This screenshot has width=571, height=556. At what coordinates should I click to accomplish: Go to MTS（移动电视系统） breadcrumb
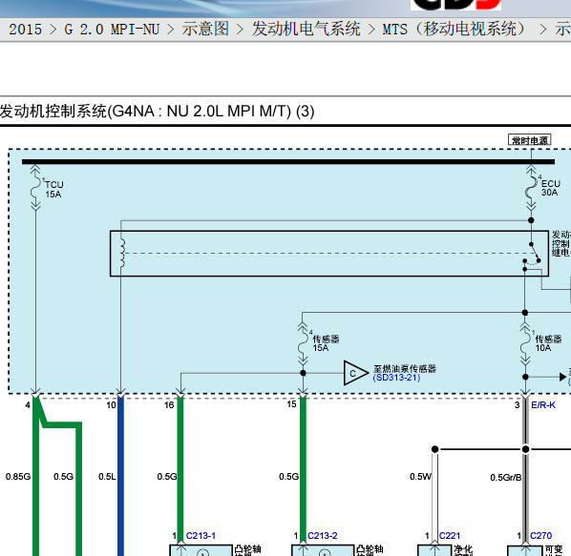(x=455, y=29)
